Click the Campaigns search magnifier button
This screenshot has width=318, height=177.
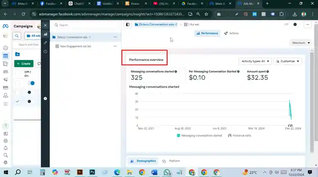pos(17,36)
